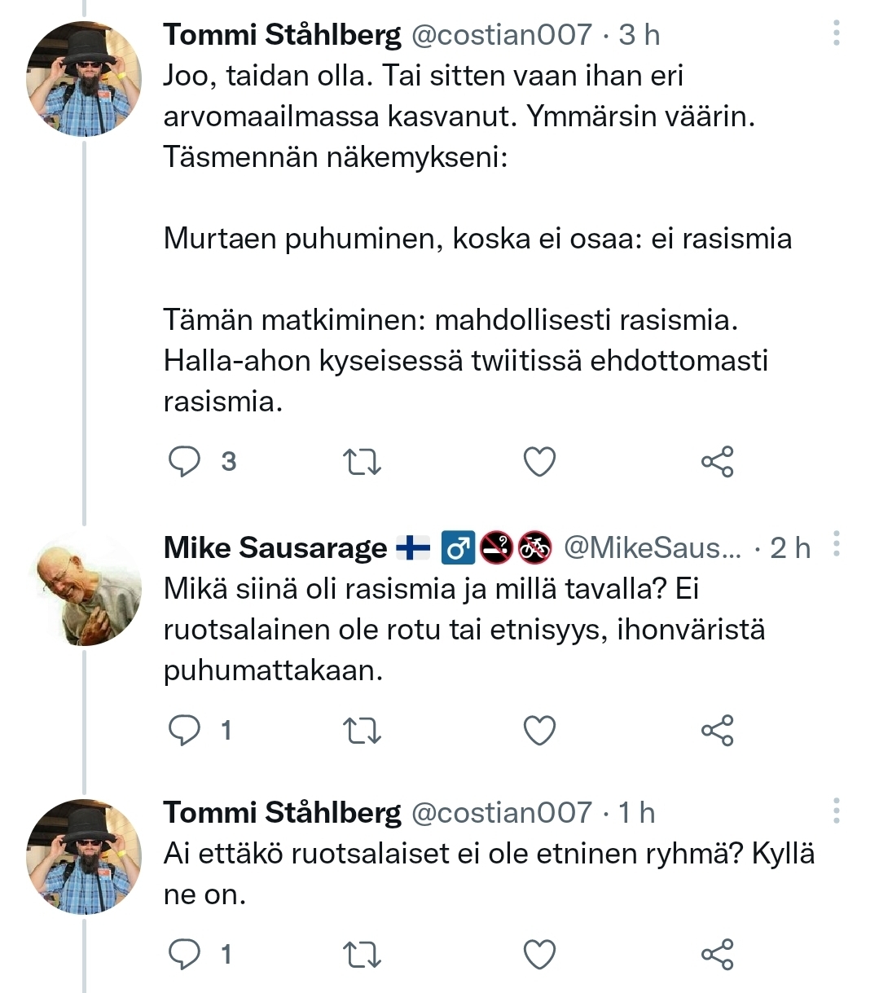The image size is (879, 993).
Task: Like Tommi's top tweet
Action: click(538, 462)
